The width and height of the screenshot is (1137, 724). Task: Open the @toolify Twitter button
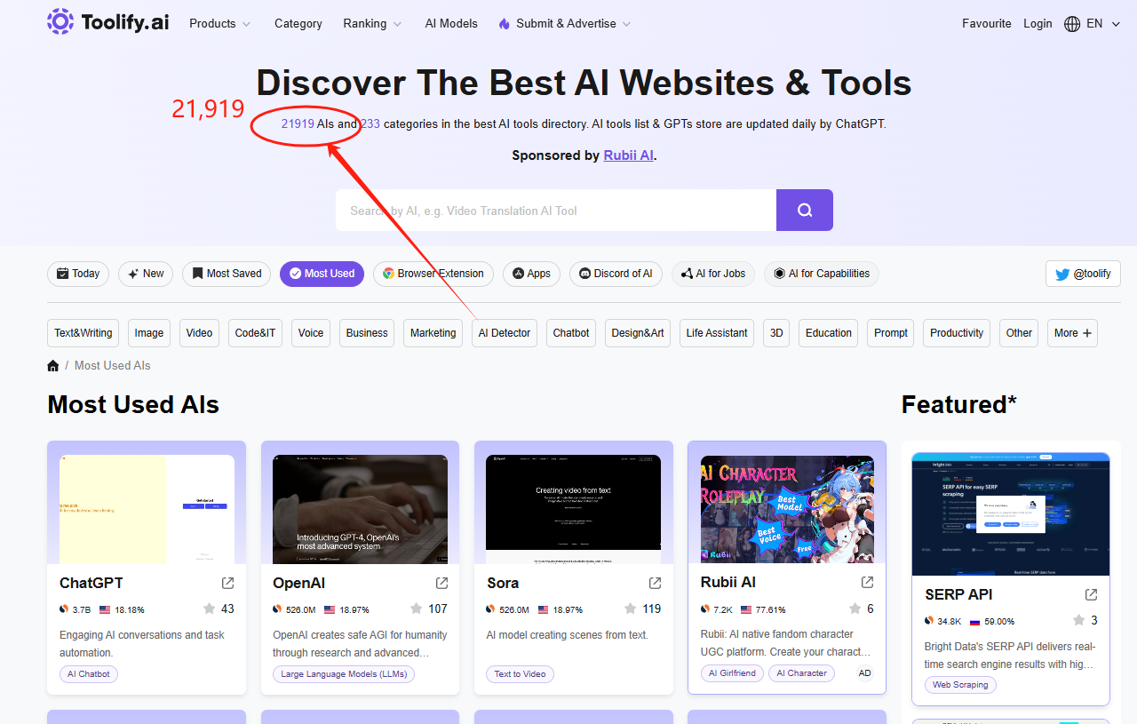click(1083, 274)
